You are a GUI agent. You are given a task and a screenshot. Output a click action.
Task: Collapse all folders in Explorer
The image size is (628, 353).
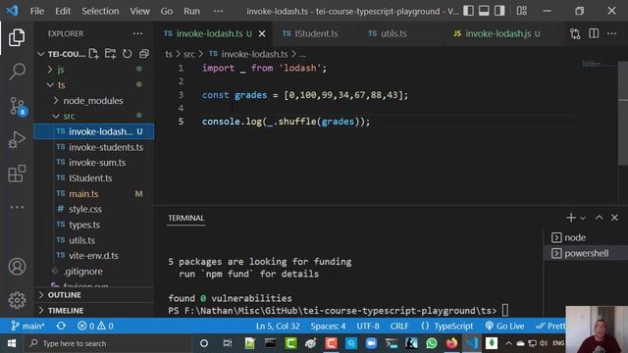[144, 54]
